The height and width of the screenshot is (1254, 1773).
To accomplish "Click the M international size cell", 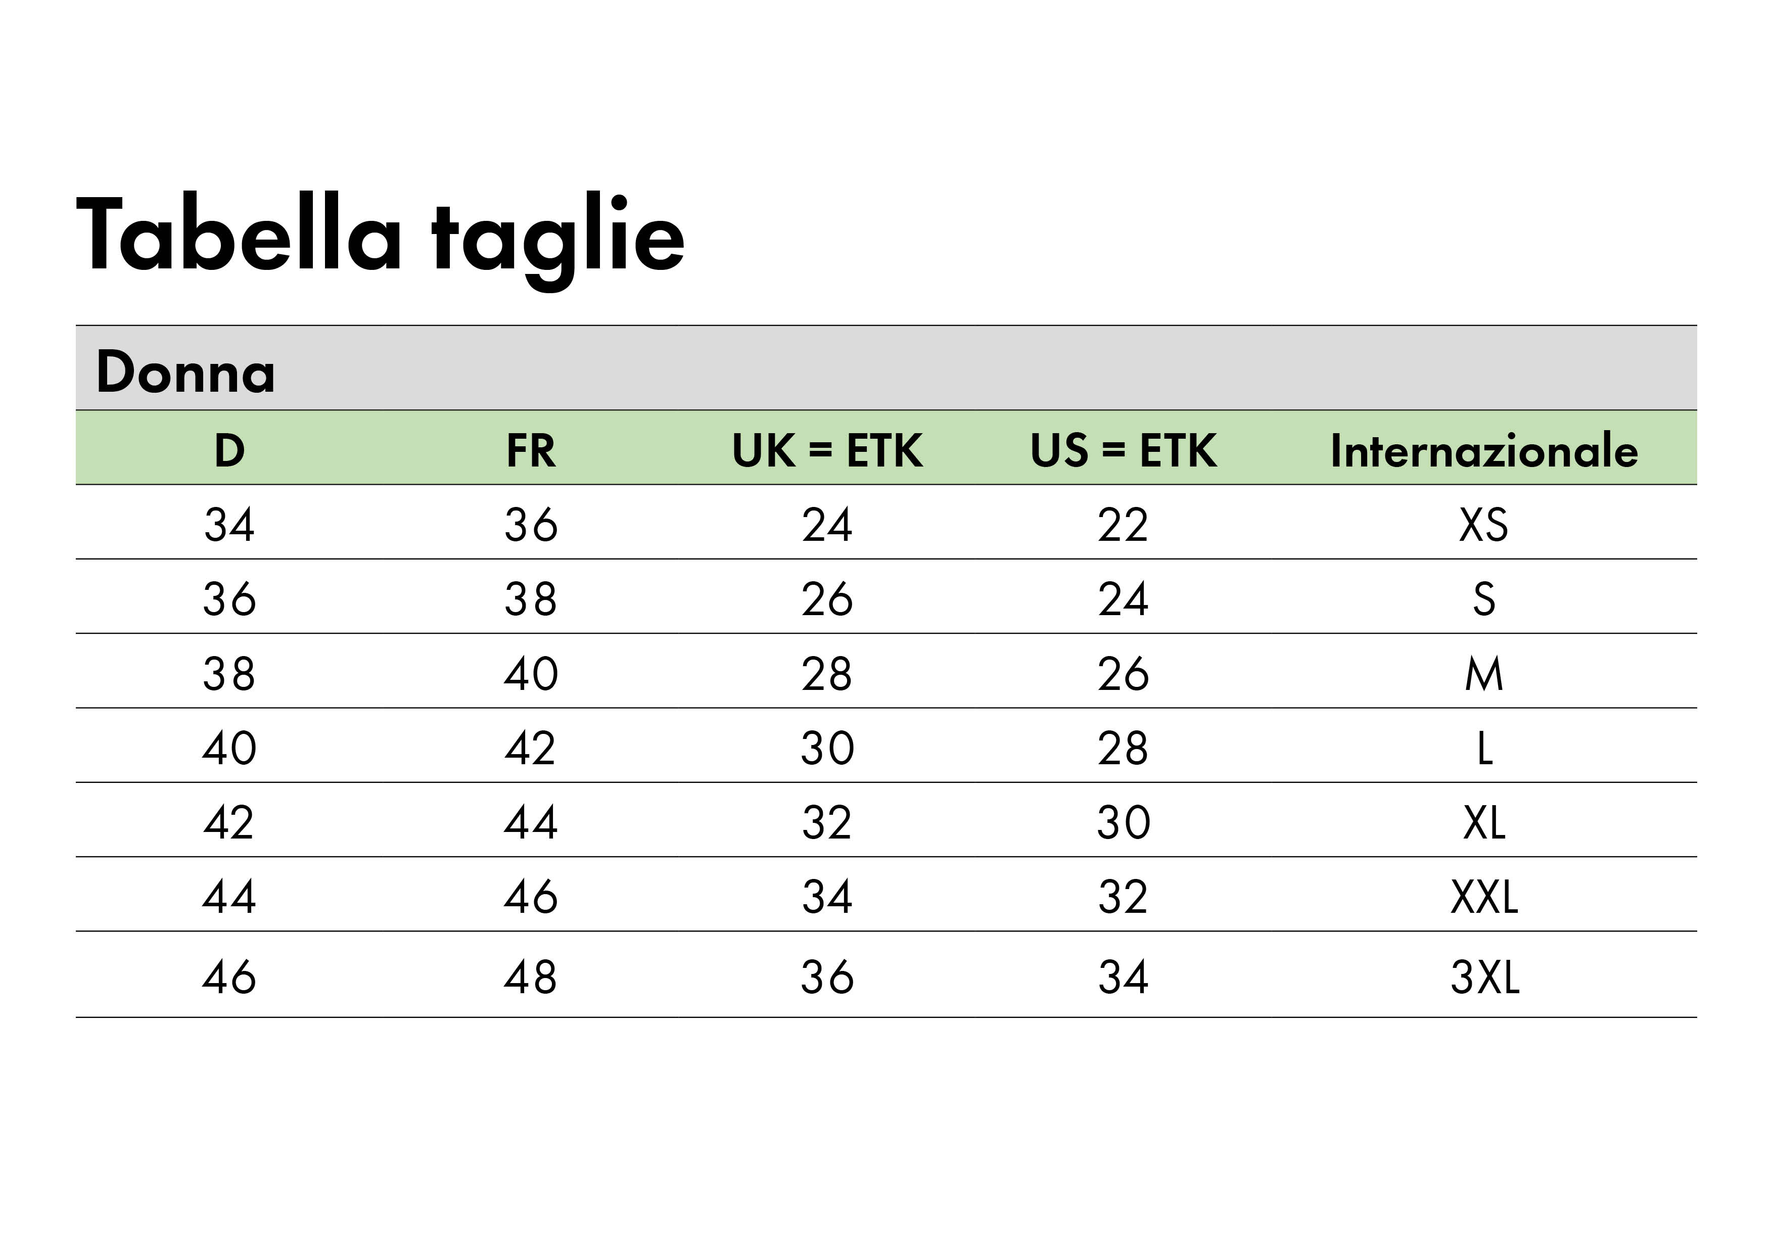I will click(x=1484, y=673).
